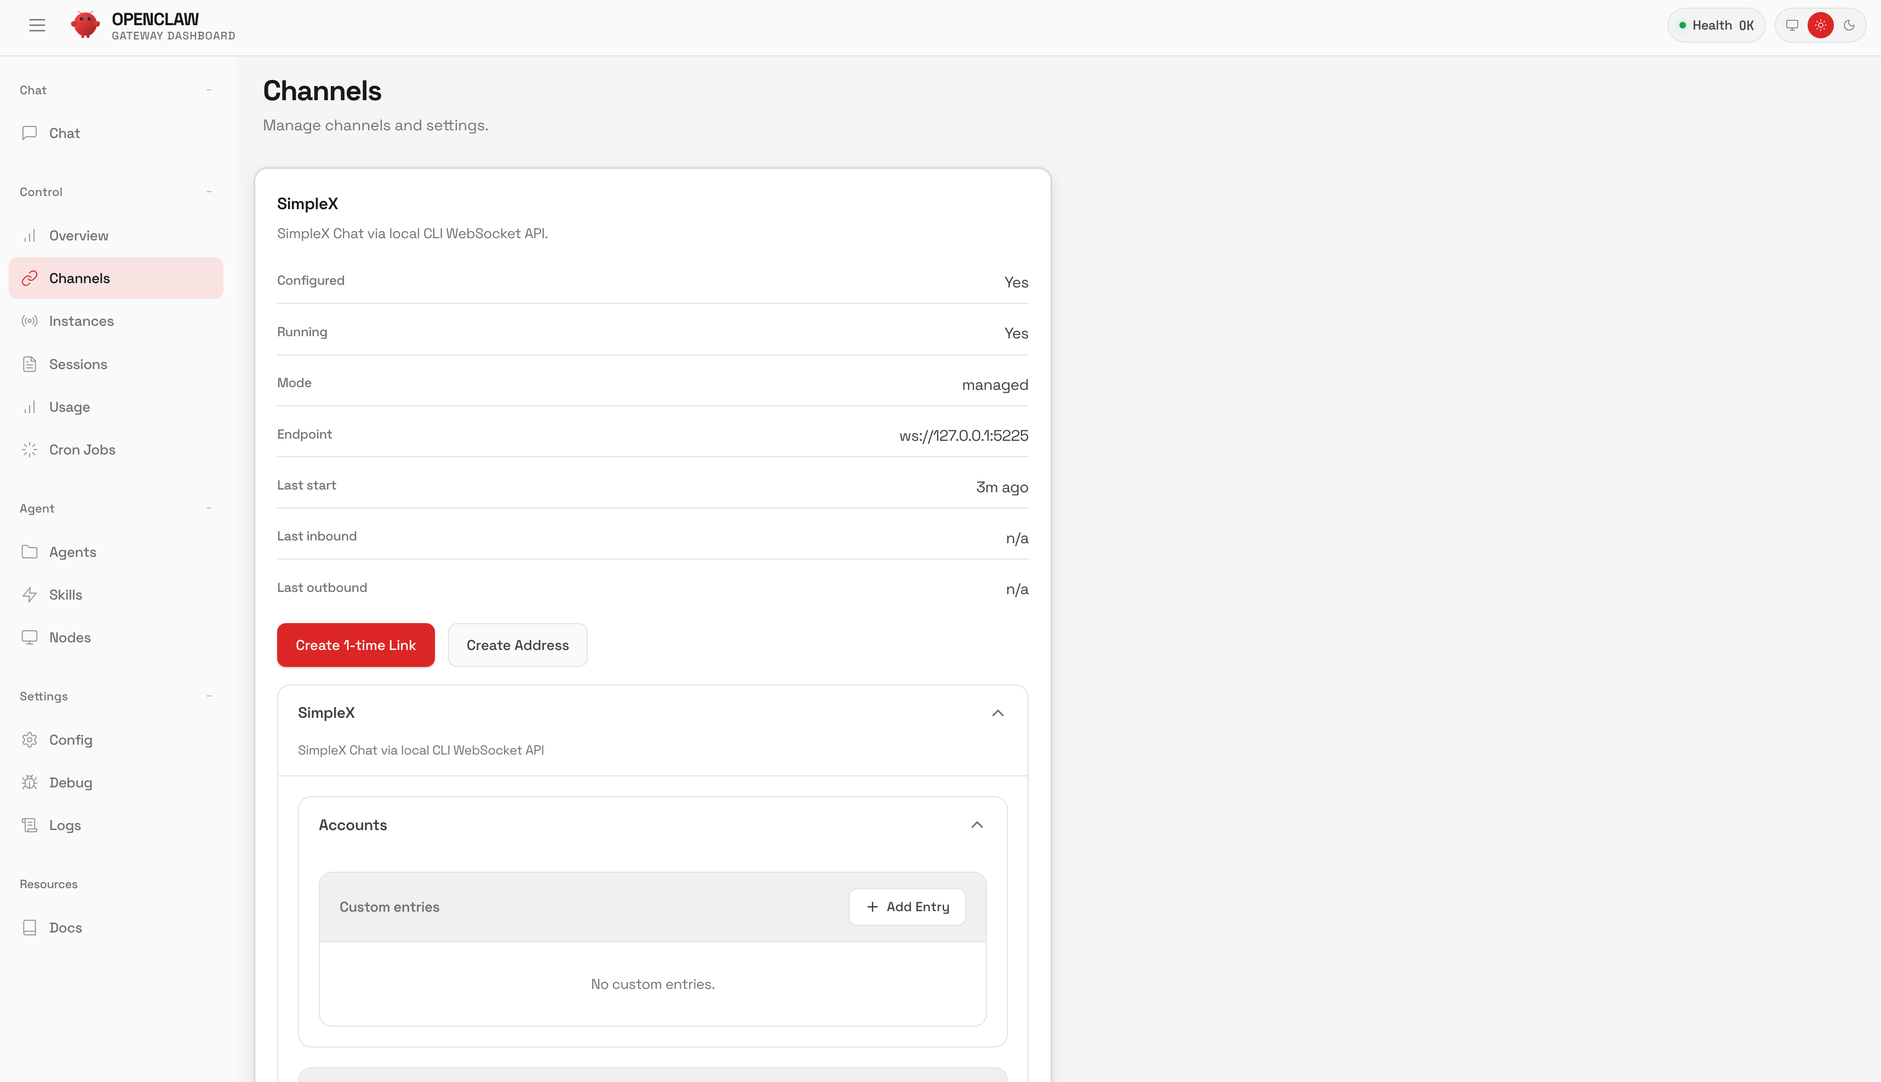Switch theme to dark mode
Screen dimensions: 1881x1082
pyautogui.click(x=1849, y=25)
